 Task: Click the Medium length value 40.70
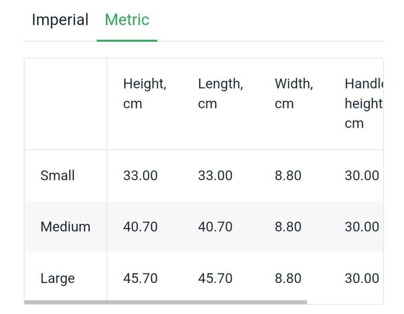(215, 227)
